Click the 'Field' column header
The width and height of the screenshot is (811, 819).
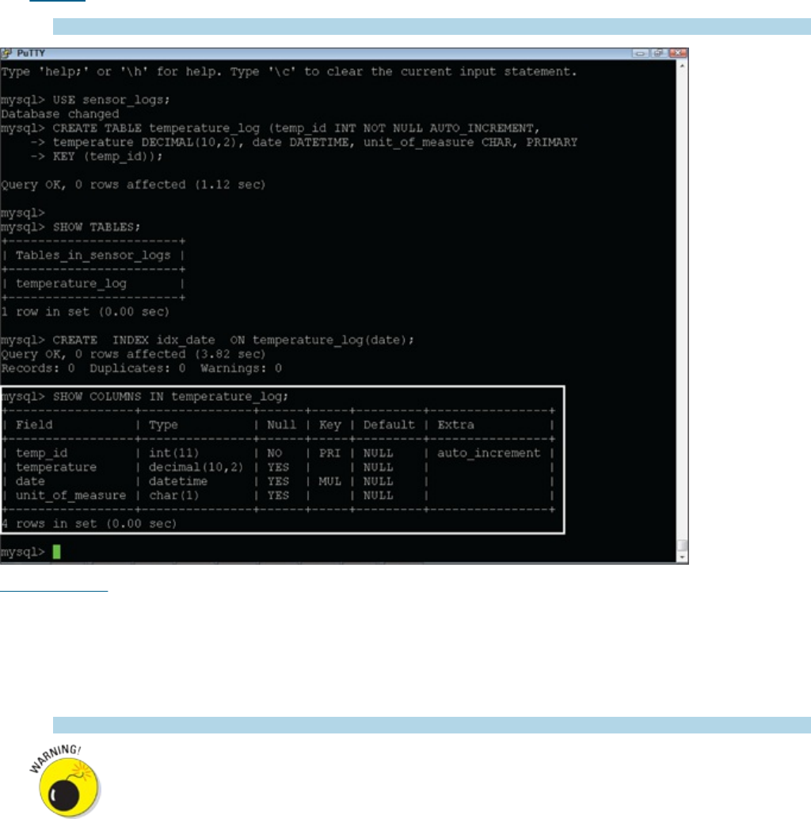[34, 425]
